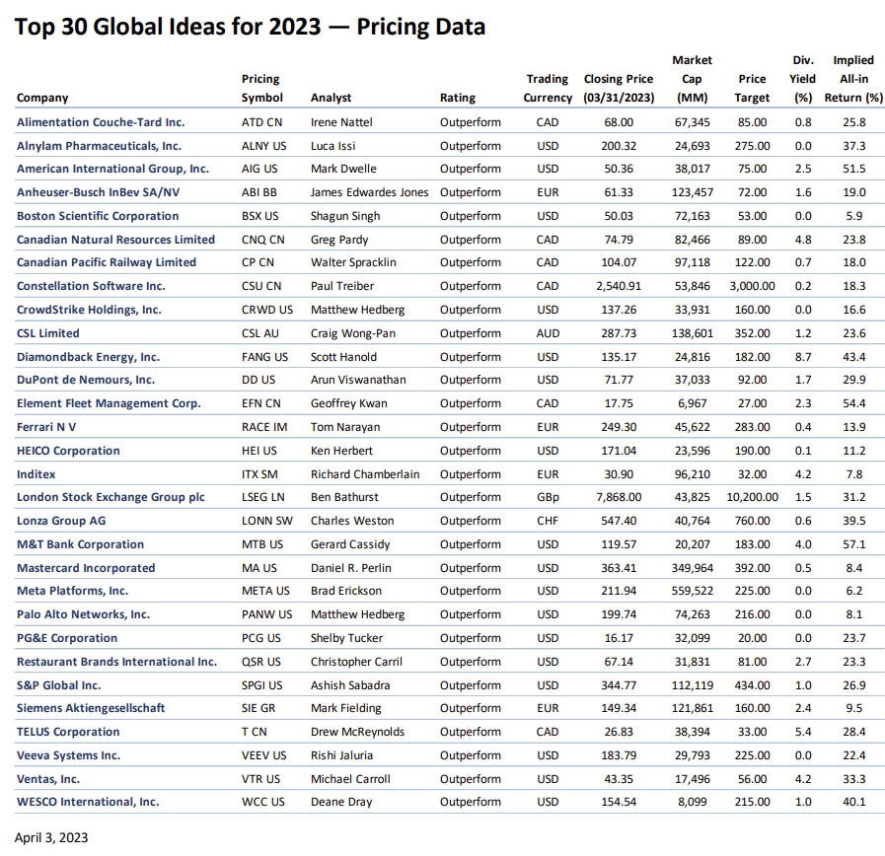Select M&T Bank Corporation link
The width and height of the screenshot is (885, 856).
coord(80,544)
